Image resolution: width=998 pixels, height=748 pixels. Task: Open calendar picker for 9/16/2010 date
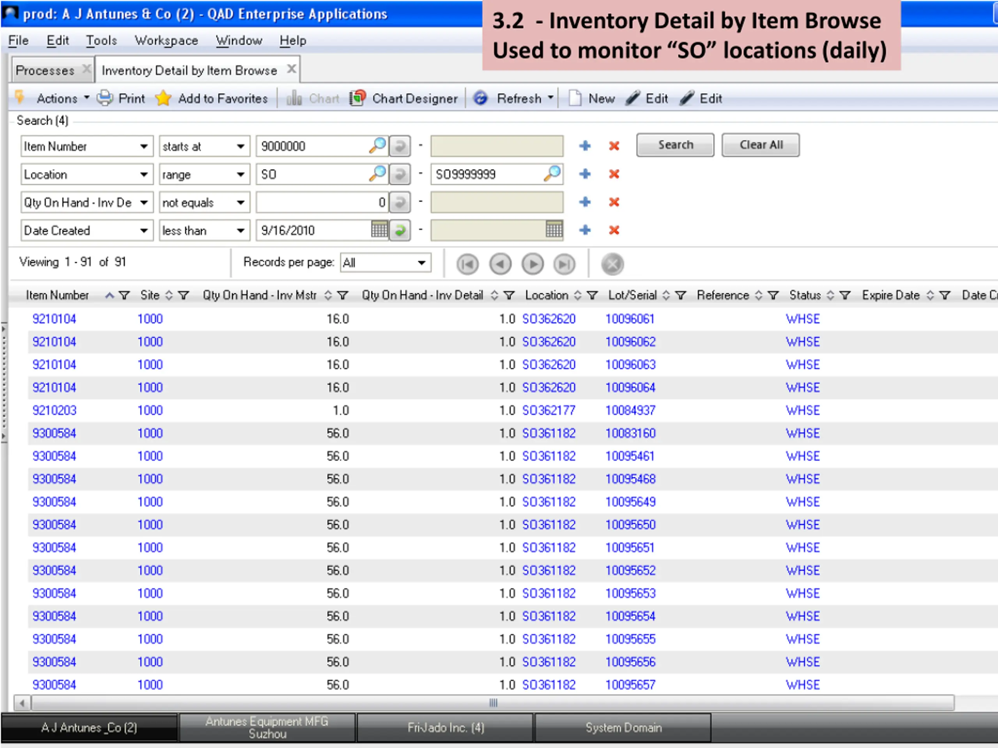coord(379,230)
